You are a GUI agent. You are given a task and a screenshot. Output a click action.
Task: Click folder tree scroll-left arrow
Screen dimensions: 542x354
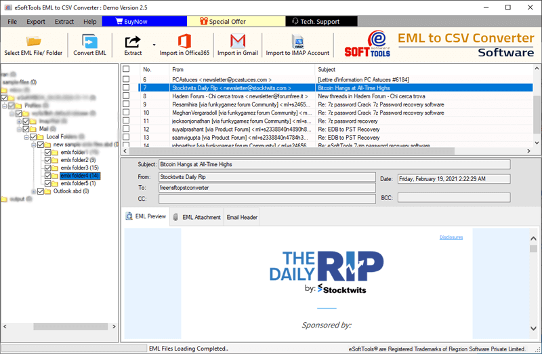click(x=5, y=326)
